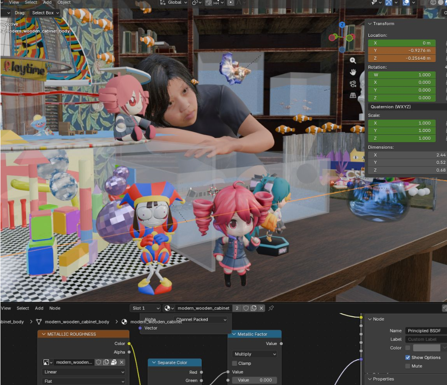Viewport: 447px width, 385px height.
Task: Collapse the Metallic Factor node
Action: (x=234, y=334)
